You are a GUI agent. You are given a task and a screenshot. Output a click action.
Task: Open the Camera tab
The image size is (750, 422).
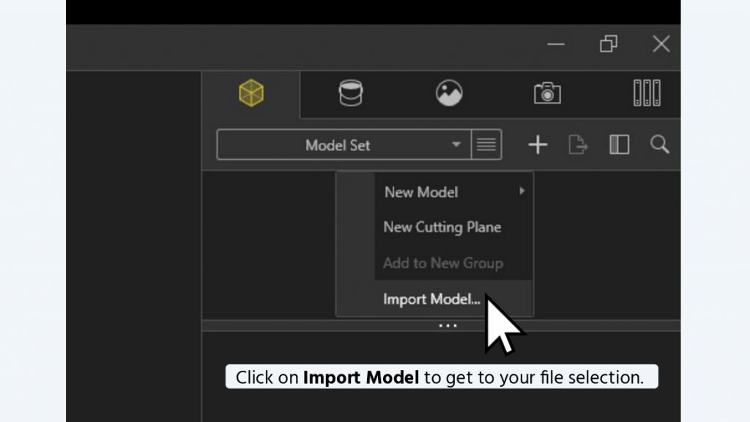pos(547,94)
